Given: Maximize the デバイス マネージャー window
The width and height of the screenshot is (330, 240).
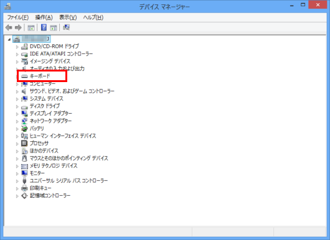Looking at the screenshot, I should pos(303,5).
